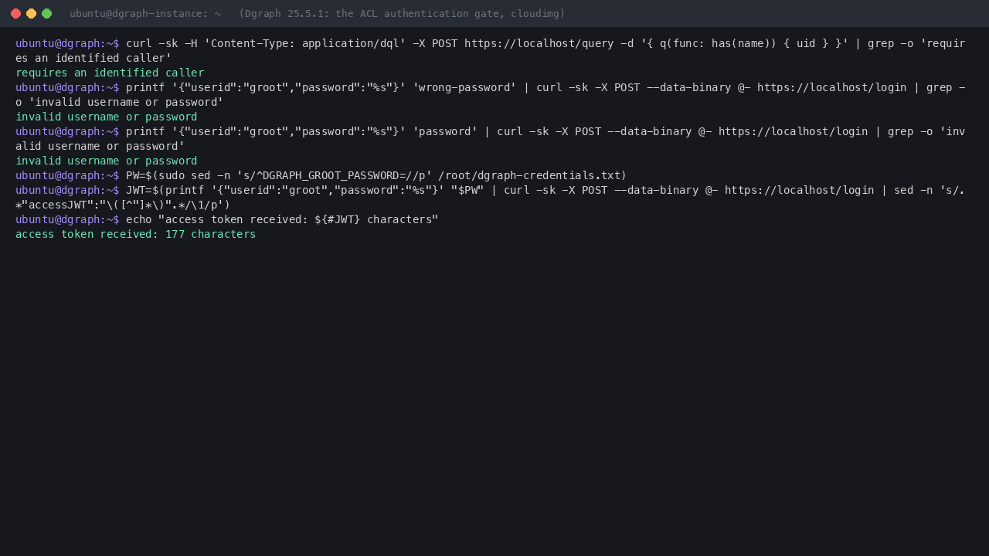Click the word 'echo' in the last command
989x556 pixels.
click(139, 219)
